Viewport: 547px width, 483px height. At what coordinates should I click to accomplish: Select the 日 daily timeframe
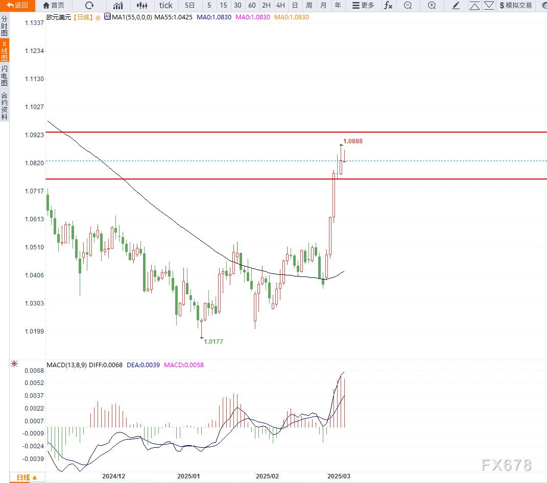pyautogui.click(x=295, y=5)
